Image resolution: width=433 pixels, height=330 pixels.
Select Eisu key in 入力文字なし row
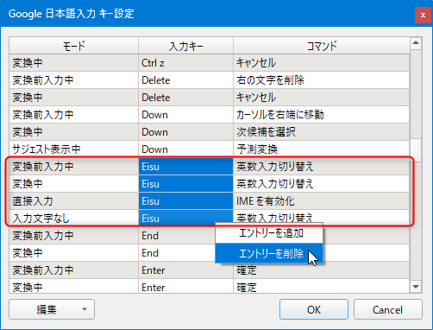[x=185, y=218]
